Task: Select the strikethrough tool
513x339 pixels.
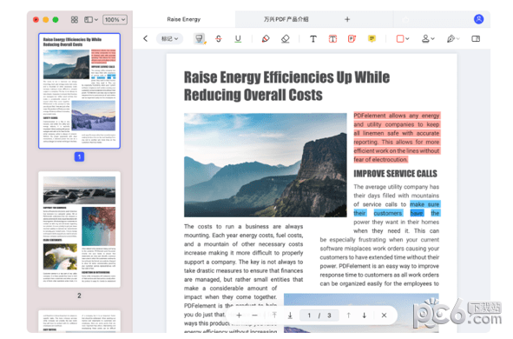Action: point(219,38)
